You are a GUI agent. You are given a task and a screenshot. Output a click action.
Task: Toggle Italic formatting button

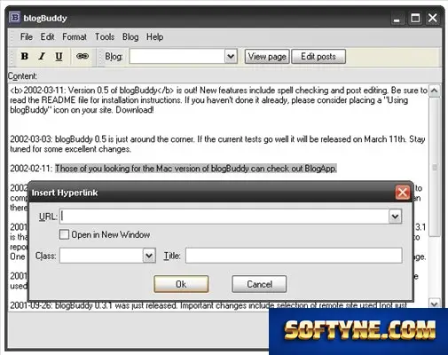click(42, 56)
